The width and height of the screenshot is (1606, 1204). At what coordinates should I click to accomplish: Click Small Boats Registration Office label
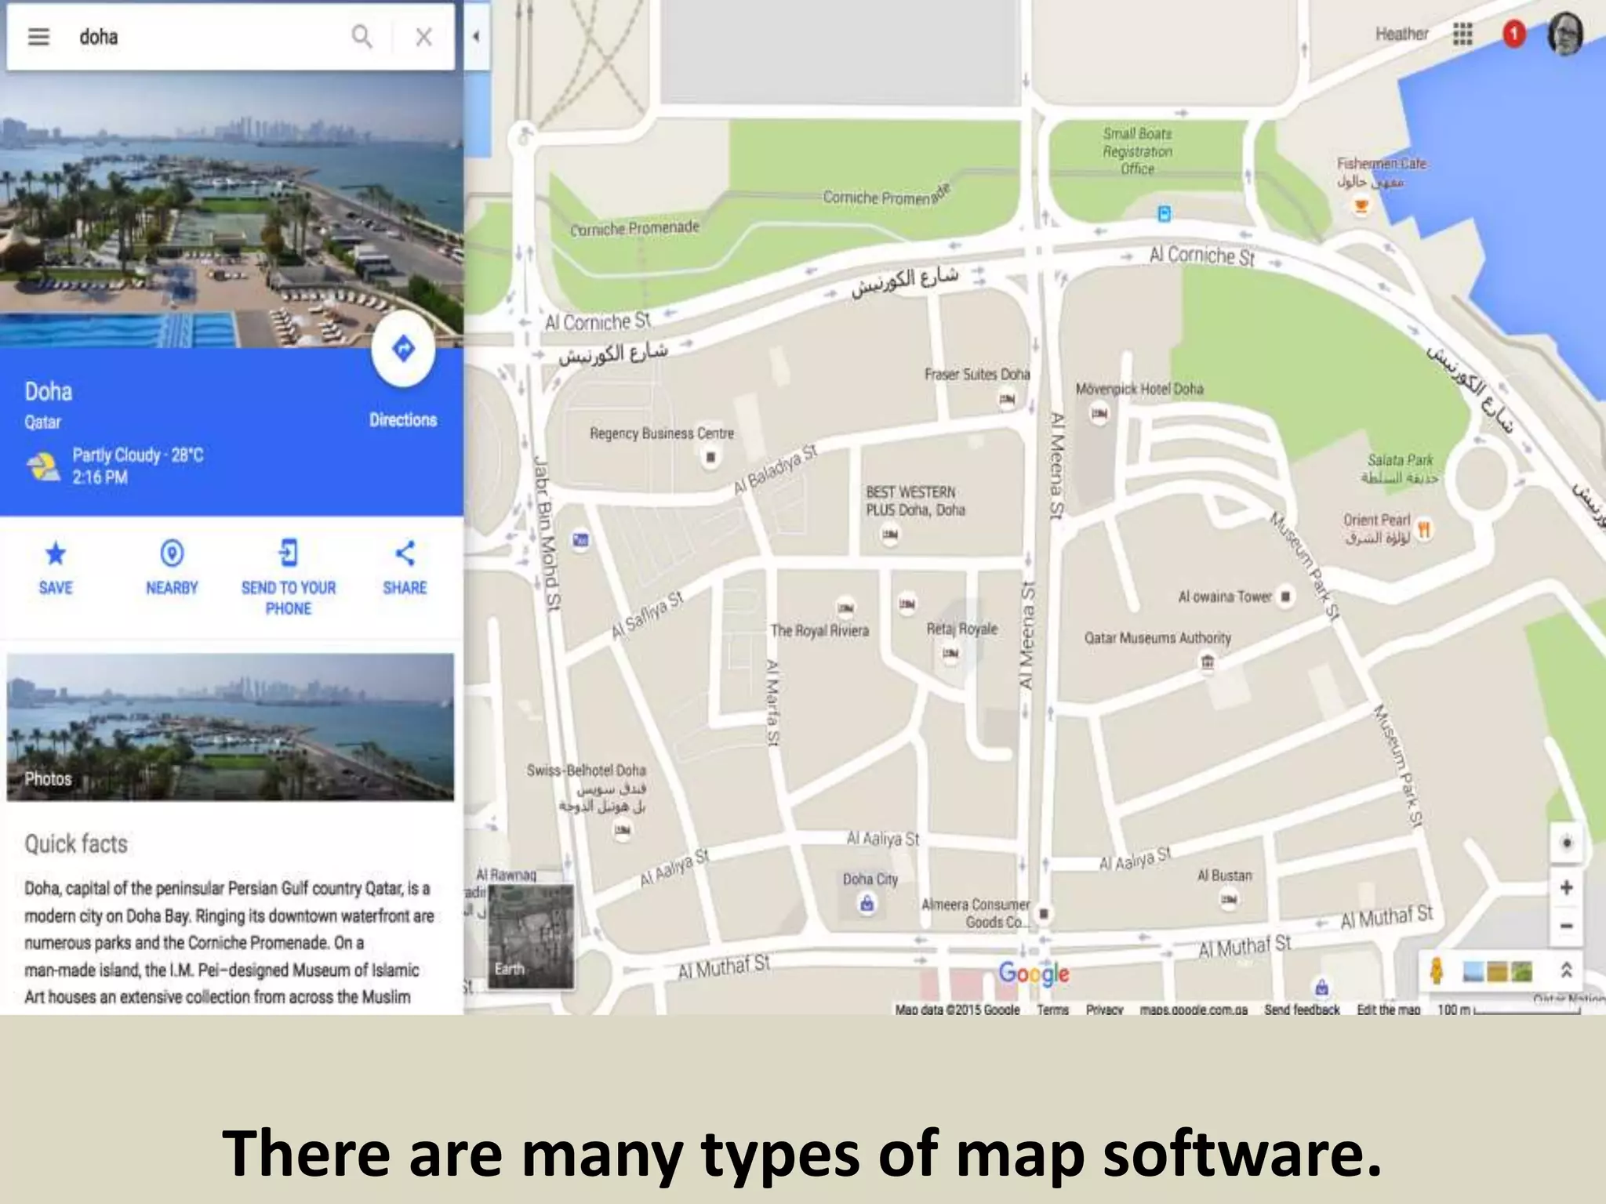[1137, 151]
